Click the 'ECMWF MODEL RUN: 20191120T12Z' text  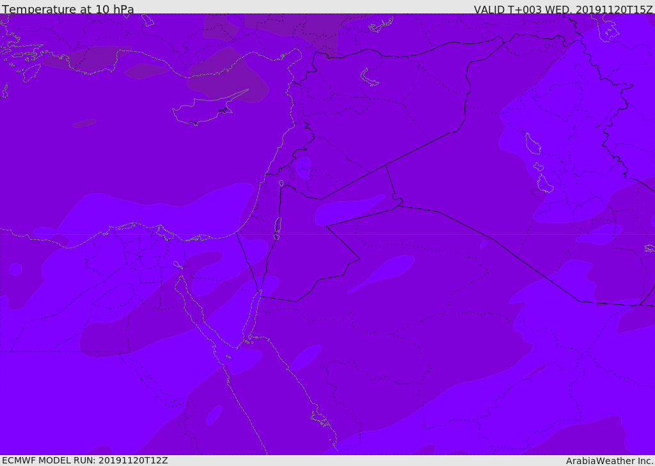85,460
